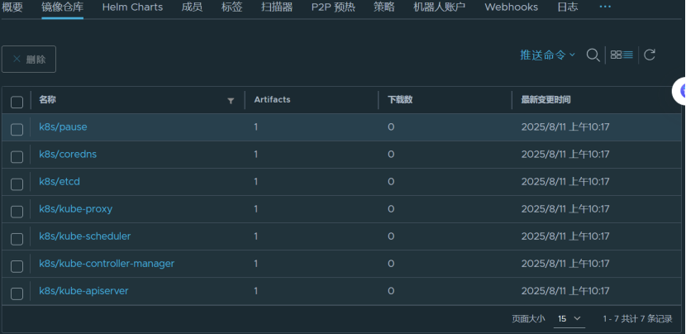Open the page size 15 dropdown
Image resolution: width=686 pixels, height=334 pixels.
[x=569, y=318]
